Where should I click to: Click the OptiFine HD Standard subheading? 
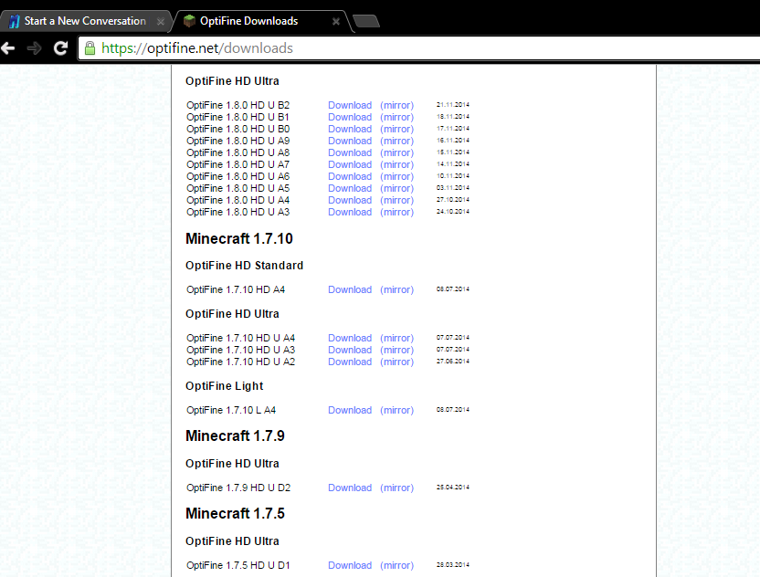[x=244, y=266]
